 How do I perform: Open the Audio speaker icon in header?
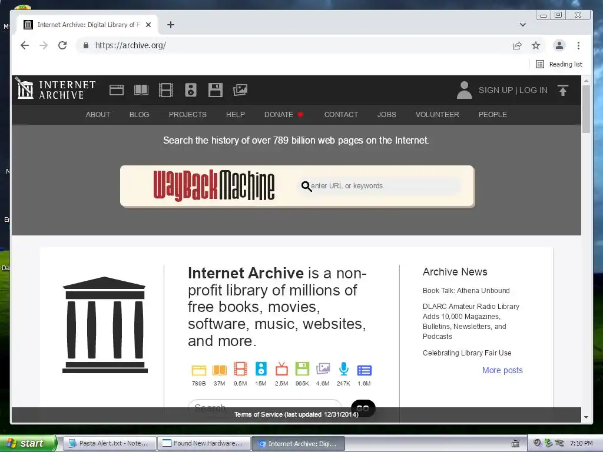point(191,90)
